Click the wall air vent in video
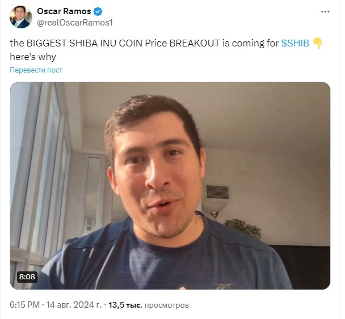 217,192
